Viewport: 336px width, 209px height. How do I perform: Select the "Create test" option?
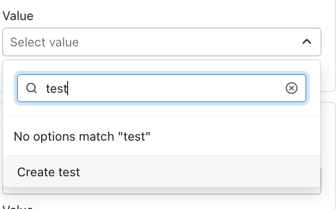coord(162,172)
